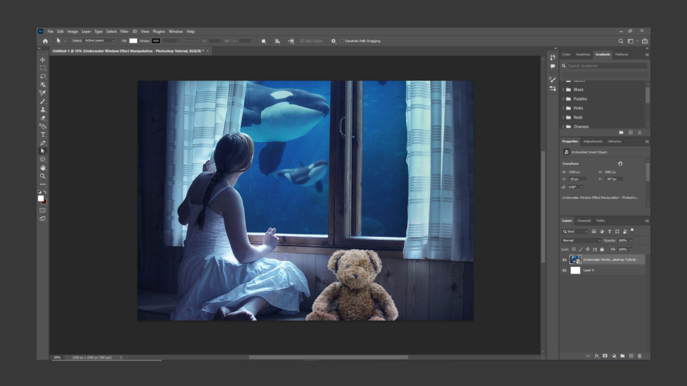
Task: Switch to the Channels tab
Action: pyautogui.click(x=584, y=220)
